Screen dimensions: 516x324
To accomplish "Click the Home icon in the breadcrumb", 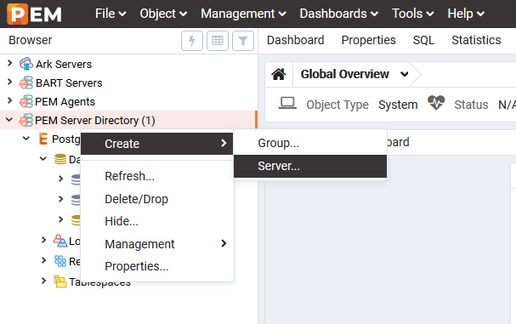I will [x=279, y=75].
